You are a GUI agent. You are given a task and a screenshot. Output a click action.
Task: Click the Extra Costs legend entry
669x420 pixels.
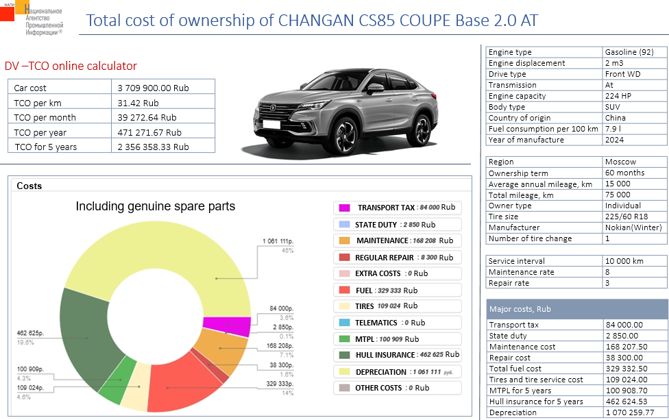(397, 273)
